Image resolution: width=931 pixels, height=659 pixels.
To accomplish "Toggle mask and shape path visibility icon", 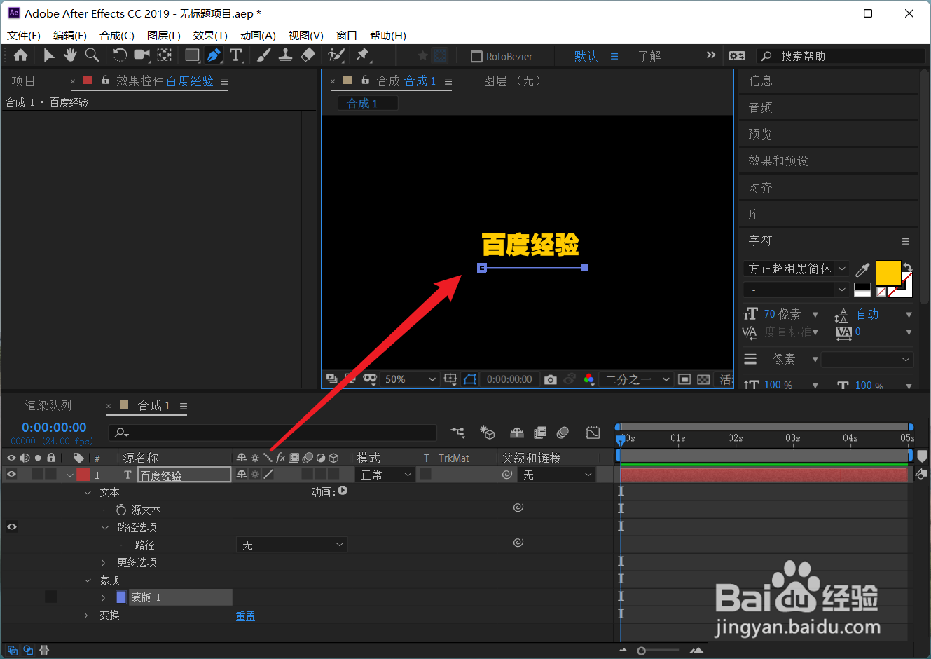I will (x=470, y=379).
